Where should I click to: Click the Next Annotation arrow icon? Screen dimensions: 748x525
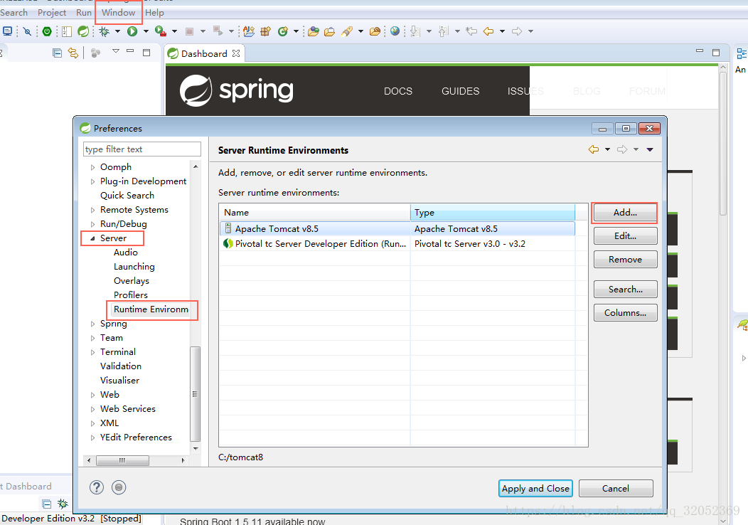coord(415,31)
